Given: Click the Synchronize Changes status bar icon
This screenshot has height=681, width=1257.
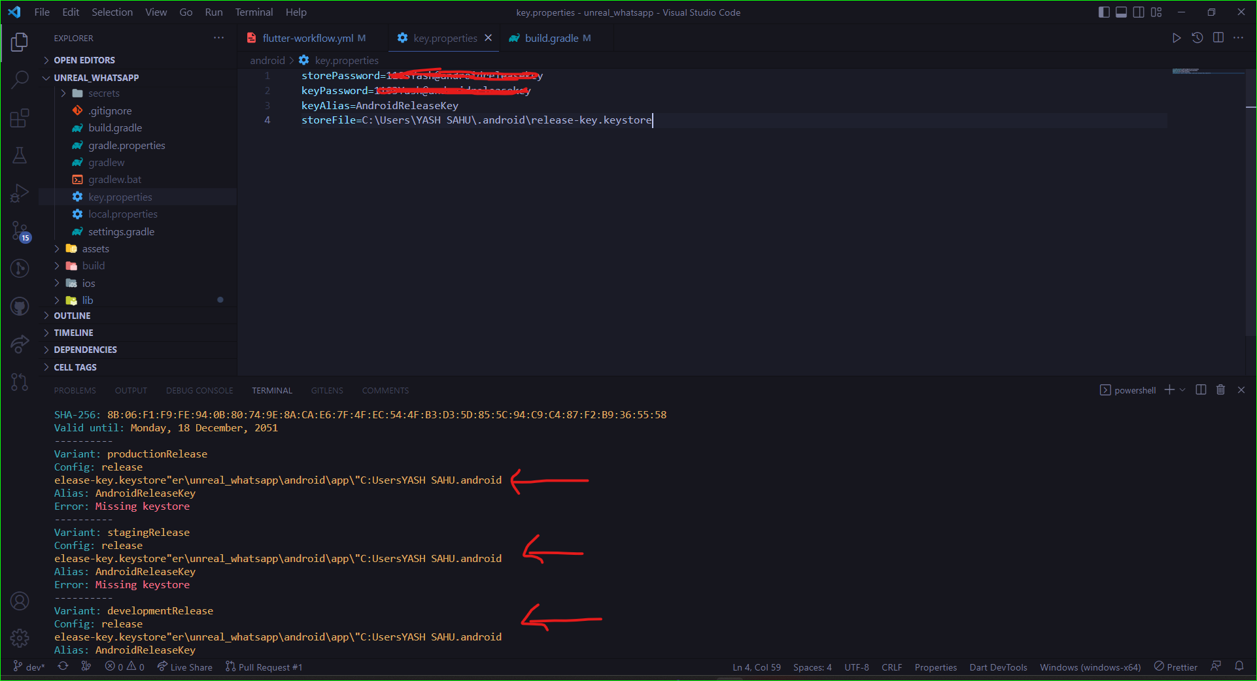Looking at the screenshot, I should 63,667.
